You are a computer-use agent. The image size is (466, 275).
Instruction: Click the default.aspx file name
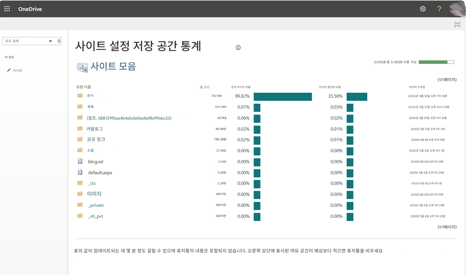(100, 173)
